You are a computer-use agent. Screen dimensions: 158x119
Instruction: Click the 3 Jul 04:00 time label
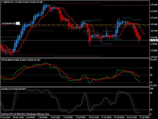pyautogui.click(x=43, y=117)
